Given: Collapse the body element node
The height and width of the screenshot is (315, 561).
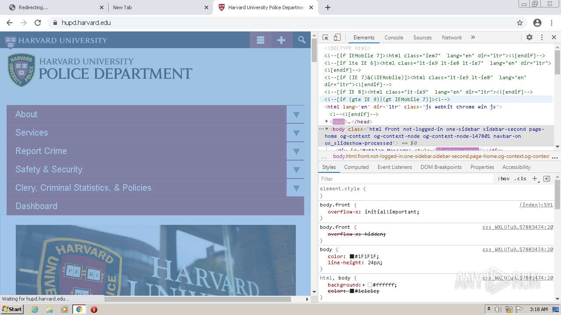Looking at the screenshot, I should (x=327, y=129).
